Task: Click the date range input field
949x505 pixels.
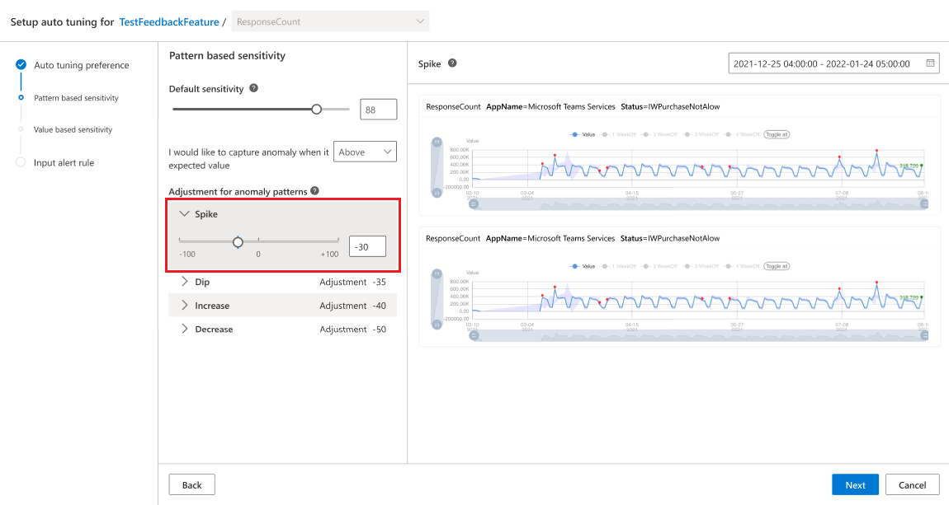Action: point(833,63)
